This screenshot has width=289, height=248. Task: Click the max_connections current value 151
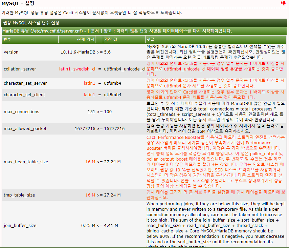tap(91, 112)
